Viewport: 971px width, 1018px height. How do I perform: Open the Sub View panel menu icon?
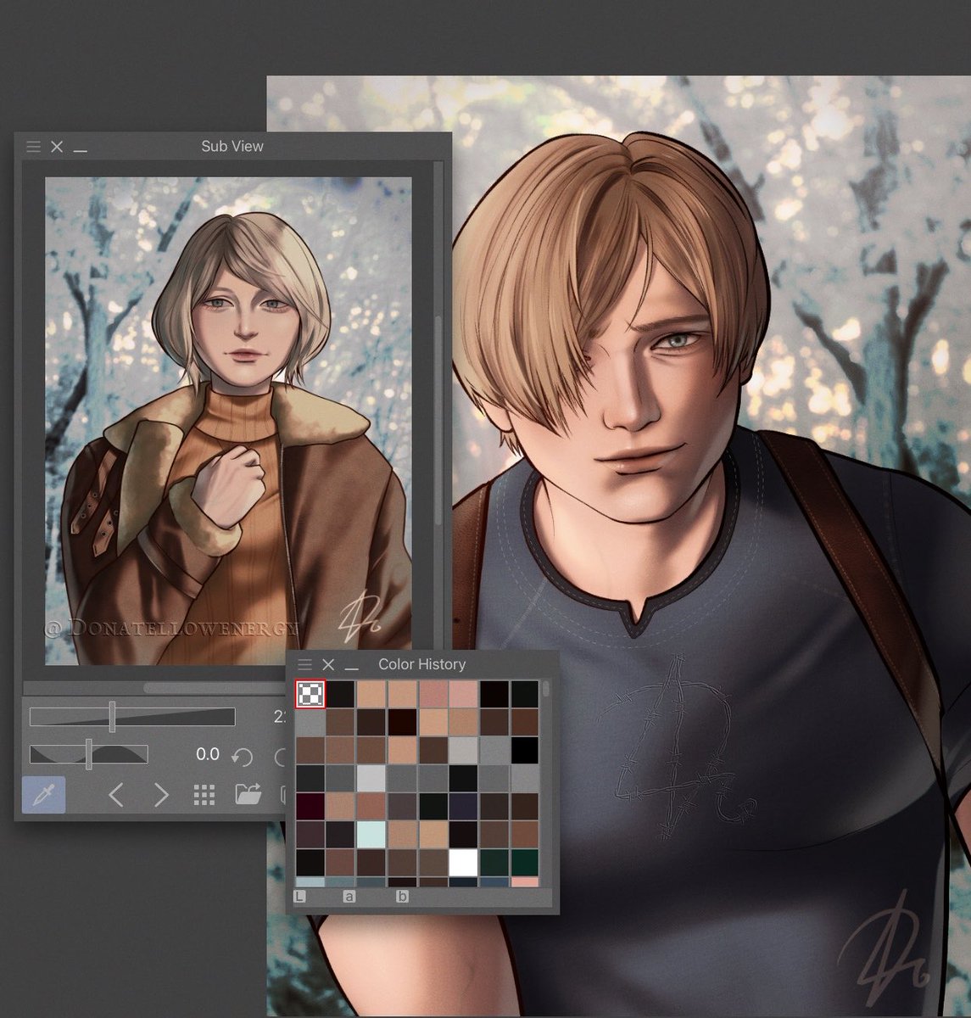pos(33,147)
